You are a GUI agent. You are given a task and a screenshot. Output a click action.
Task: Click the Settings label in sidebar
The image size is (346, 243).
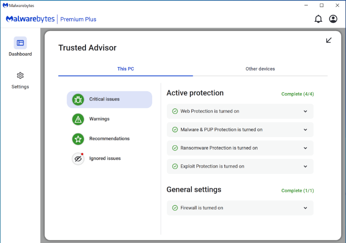pos(20,87)
